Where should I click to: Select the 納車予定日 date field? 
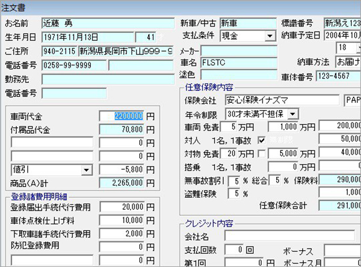pos(342,35)
